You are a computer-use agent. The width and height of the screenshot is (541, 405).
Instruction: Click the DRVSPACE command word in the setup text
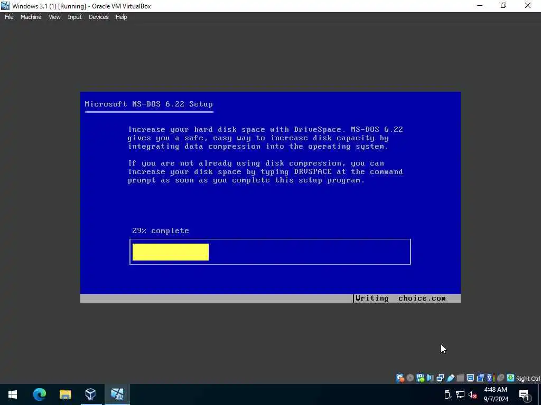coord(313,171)
